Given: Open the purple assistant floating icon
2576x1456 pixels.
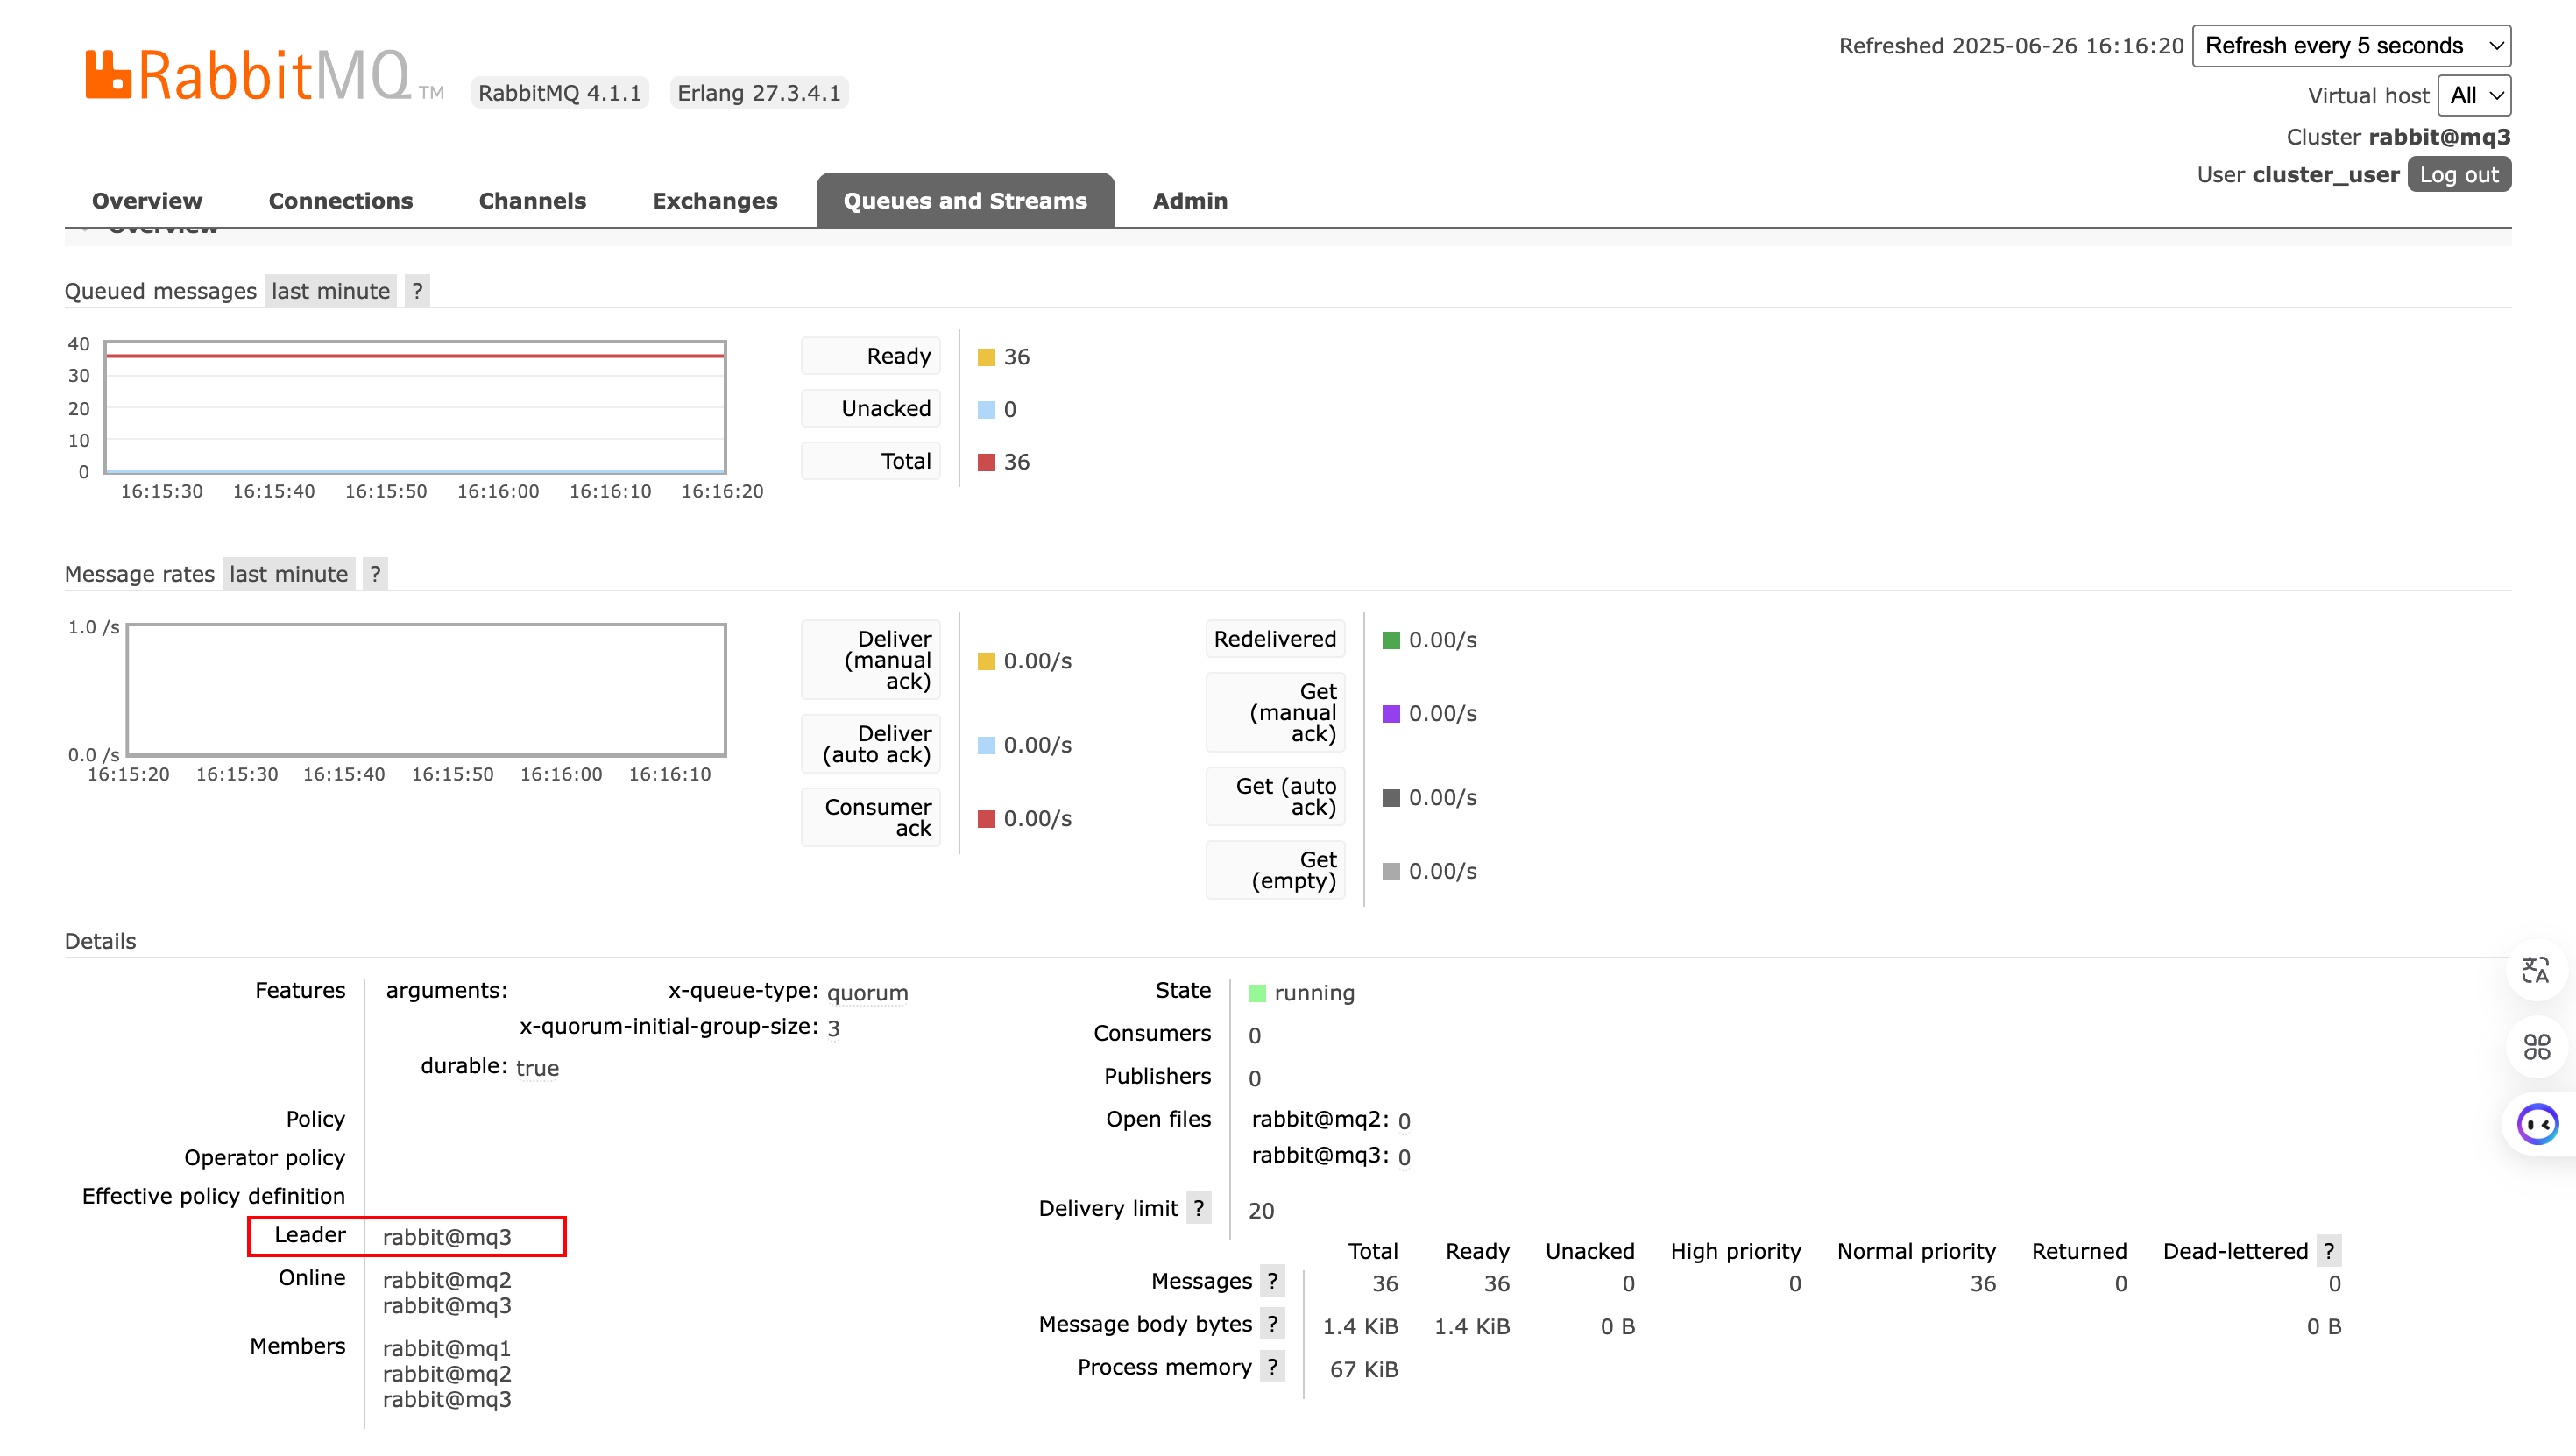Looking at the screenshot, I should click(x=2538, y=1125).
